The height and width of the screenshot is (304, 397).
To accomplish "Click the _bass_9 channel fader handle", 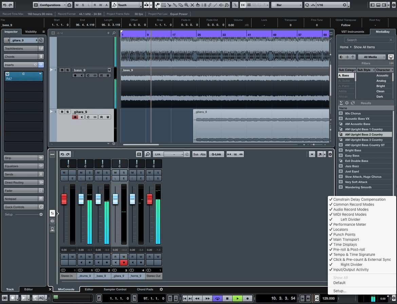I will pyautogui.click(x=98, y=199).
